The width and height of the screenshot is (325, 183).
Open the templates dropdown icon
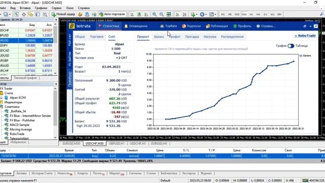pos(212,14)
